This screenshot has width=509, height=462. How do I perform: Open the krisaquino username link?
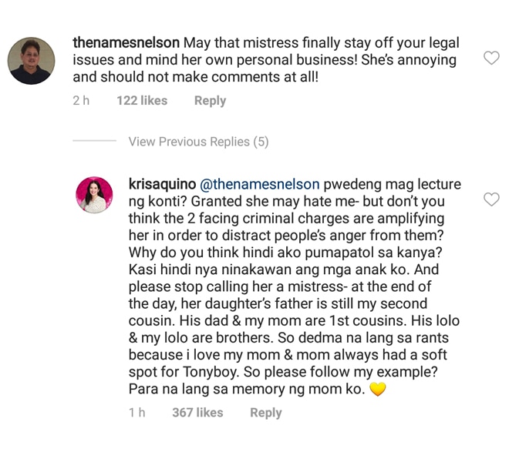click(x=162, y=184)
